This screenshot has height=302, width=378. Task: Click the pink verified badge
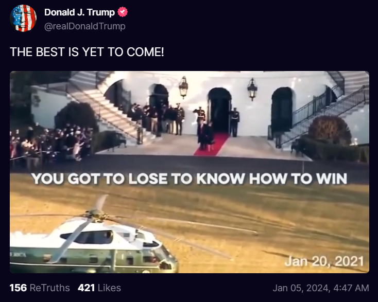tap(123, 12)
